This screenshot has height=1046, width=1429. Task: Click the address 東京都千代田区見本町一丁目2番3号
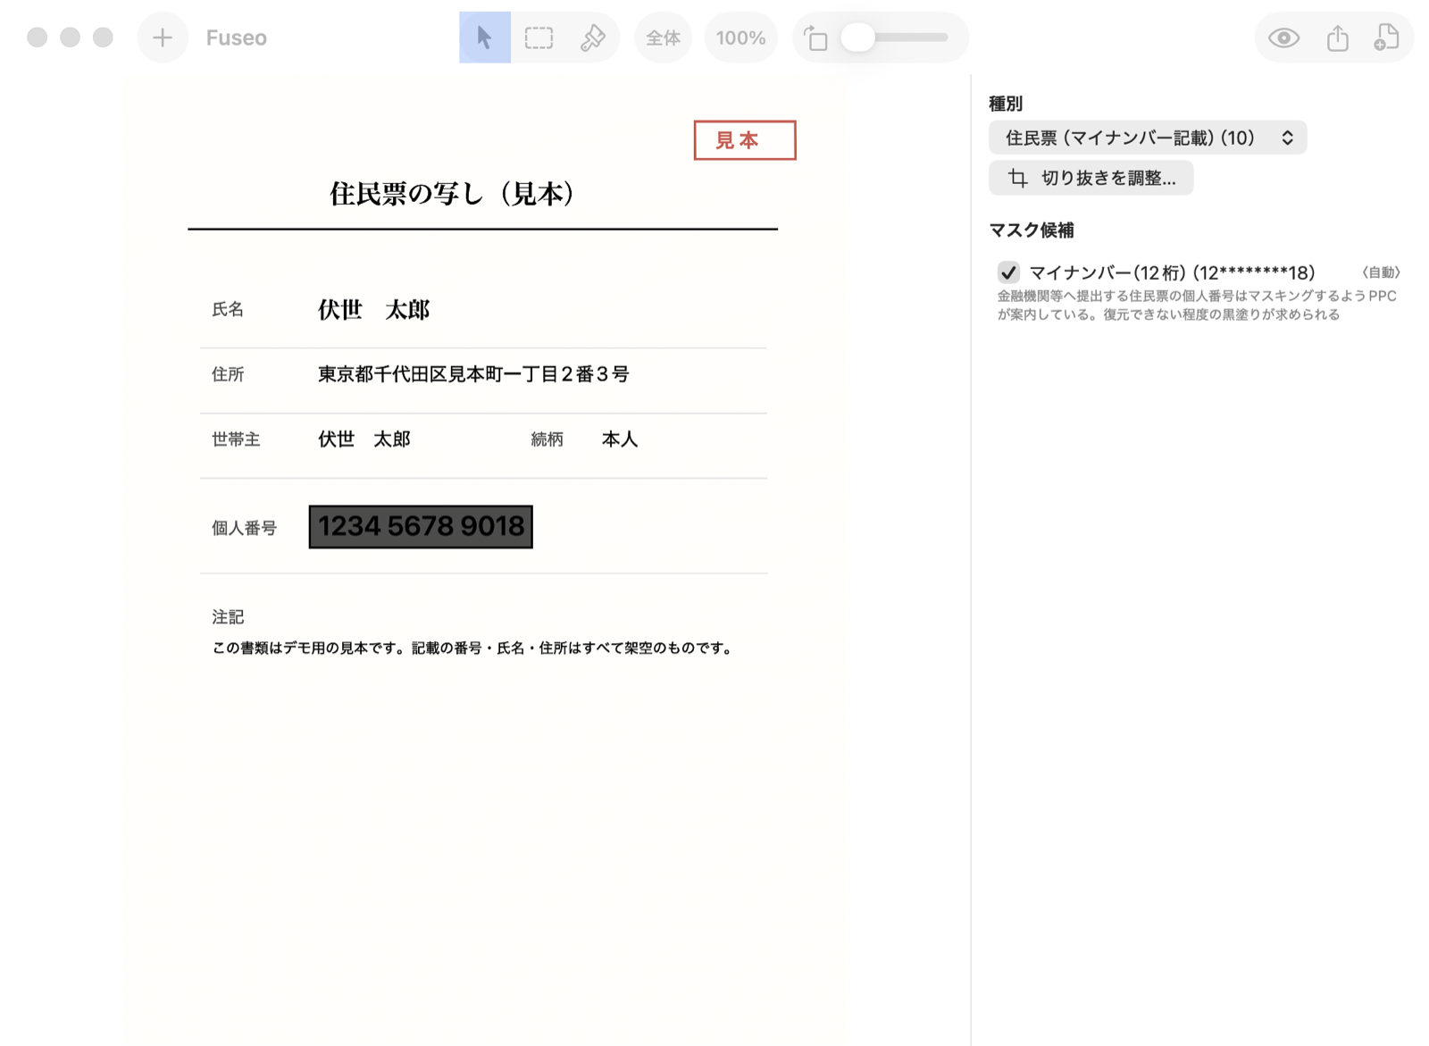pos(473,374)
